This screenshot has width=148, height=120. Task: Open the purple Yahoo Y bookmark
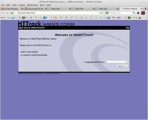(x=119, y=17)
